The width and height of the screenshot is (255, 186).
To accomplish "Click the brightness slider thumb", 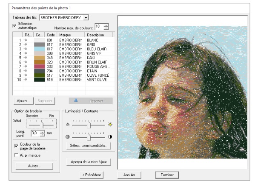I will point(89,125).
